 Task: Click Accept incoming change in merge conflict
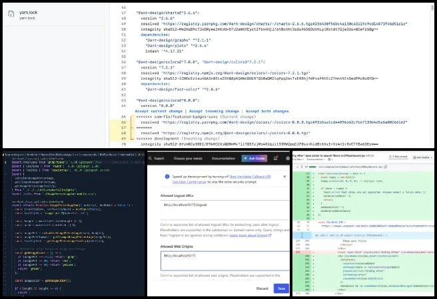click(x=214, y=111)
